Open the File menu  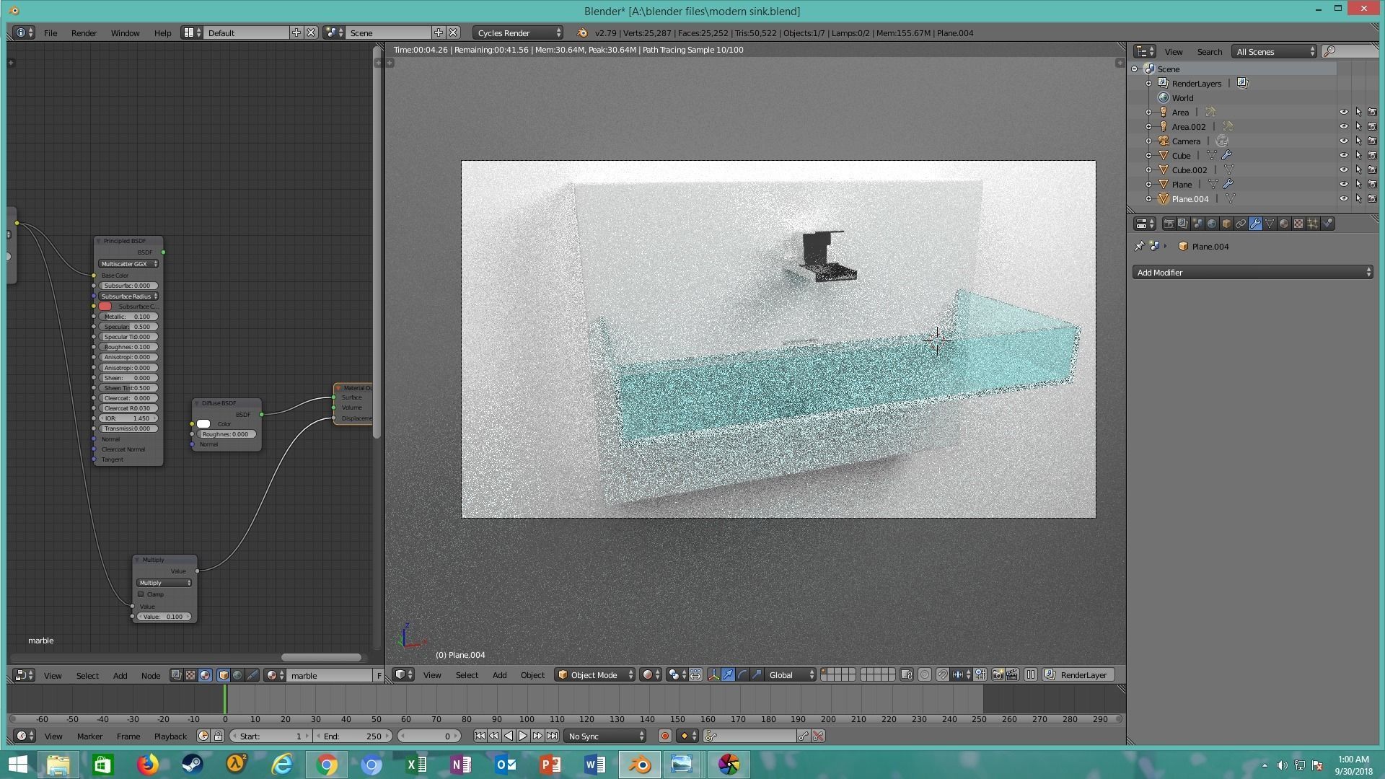[50, 32]
